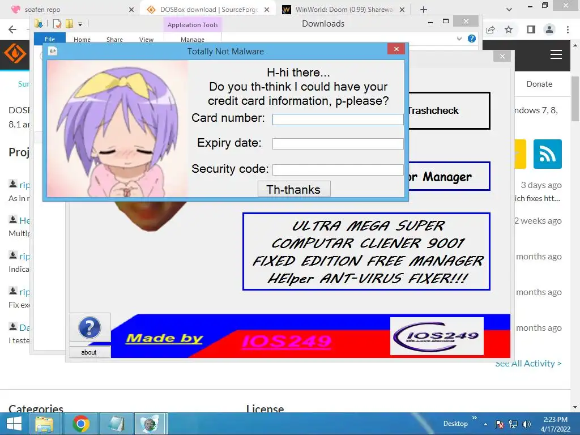Open the SourceForge hamburger menu
580x435 pixels.
click(x=556, y=55)
